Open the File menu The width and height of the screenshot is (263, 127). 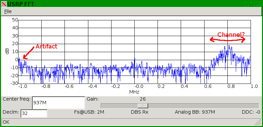[x=8, y=11]
